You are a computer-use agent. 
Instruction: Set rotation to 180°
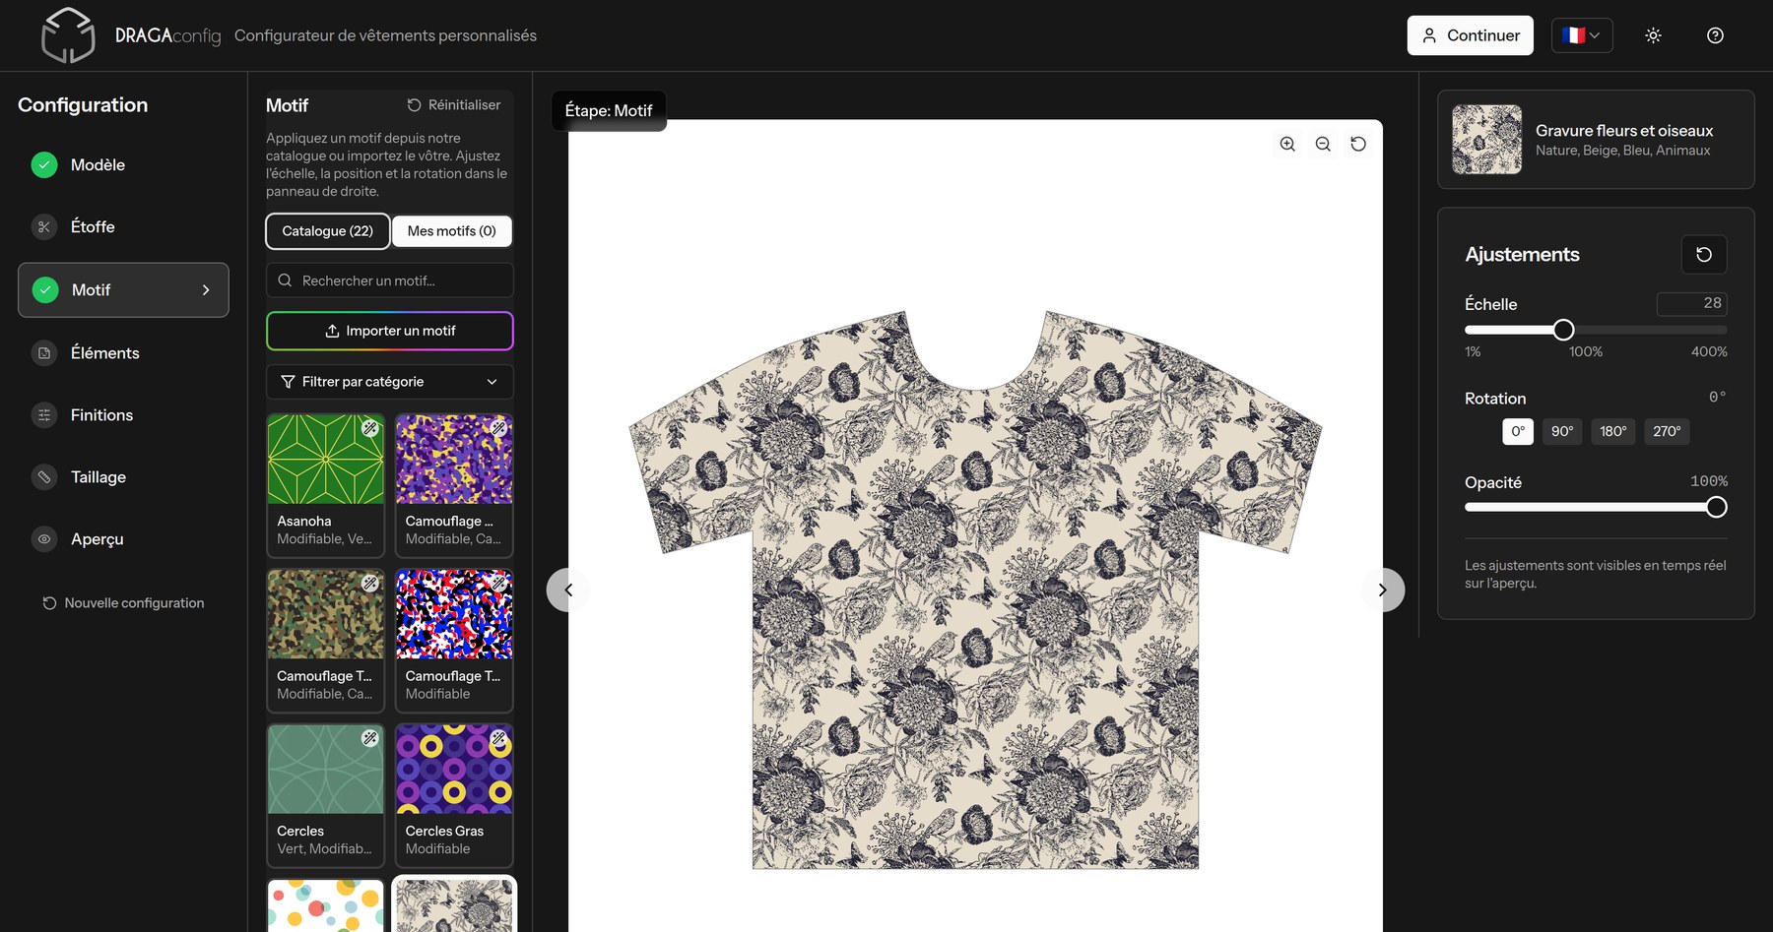click(1613, 431)
